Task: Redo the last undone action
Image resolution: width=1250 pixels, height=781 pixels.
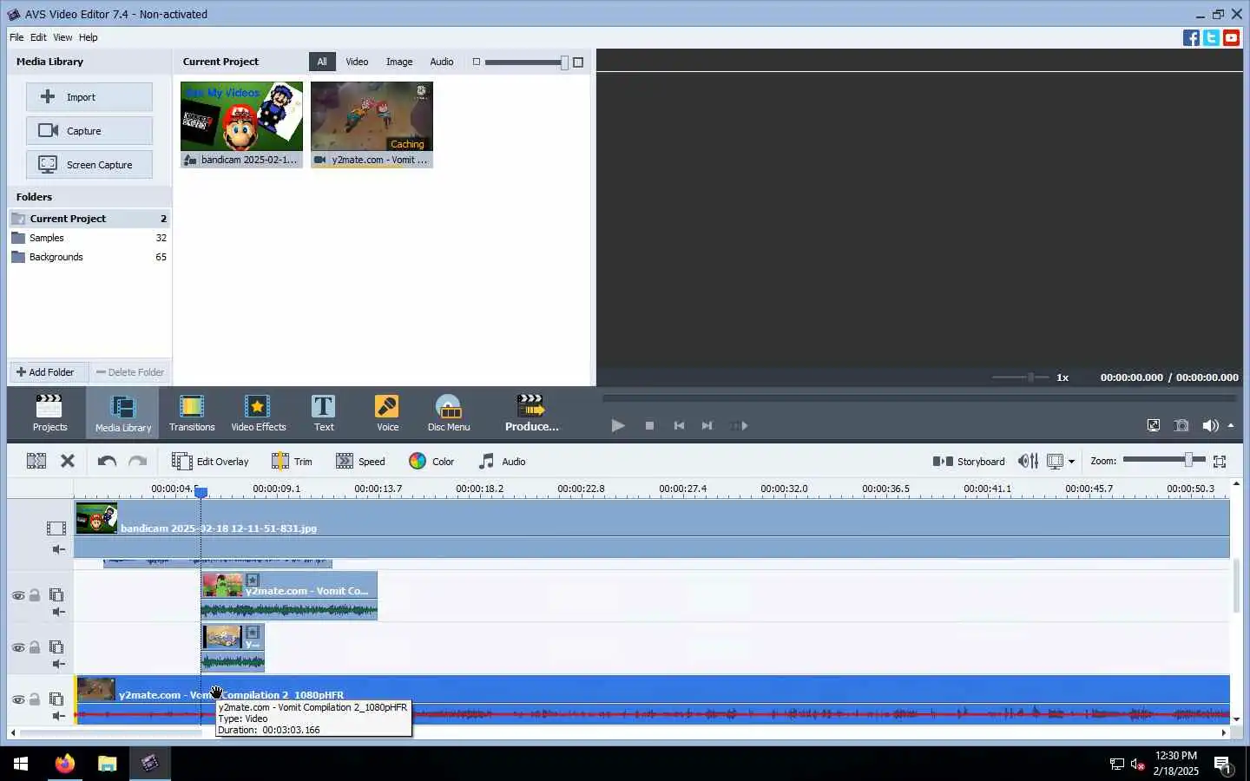Action: [x=138, y=462]
